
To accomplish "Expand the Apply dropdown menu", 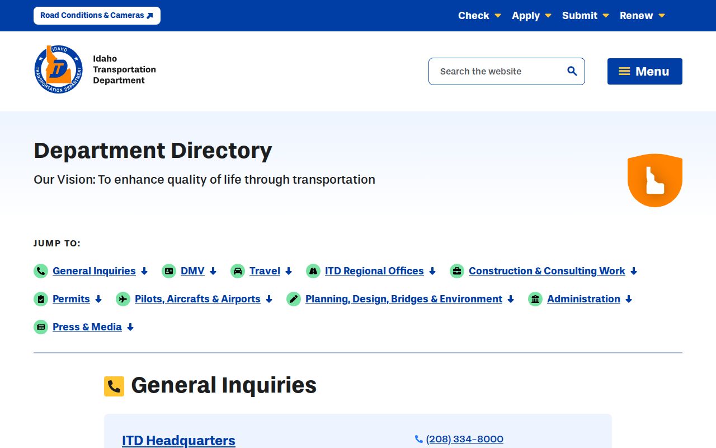I will click(x=531, y=16).
